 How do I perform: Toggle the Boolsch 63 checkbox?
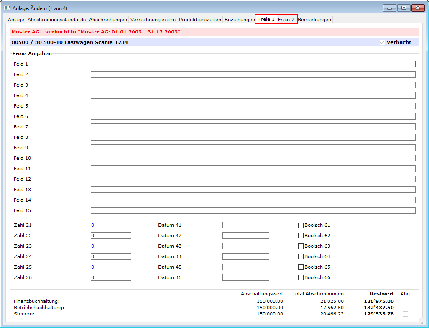(301, 246)
